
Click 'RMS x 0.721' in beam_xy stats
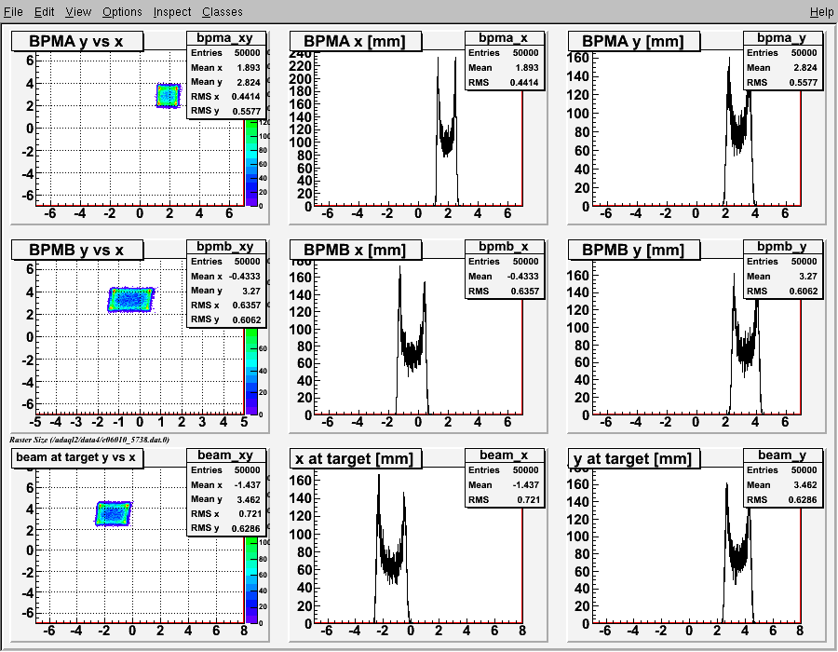point(225,513)
